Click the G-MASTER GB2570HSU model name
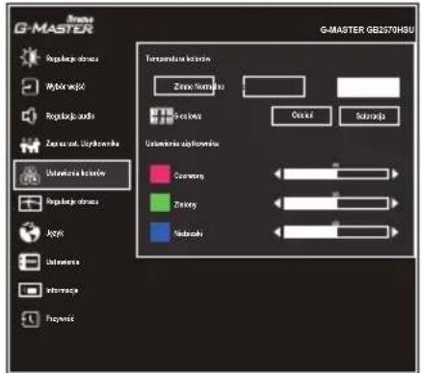The width and height of the screenshot is (421, 373). [367, 30]
